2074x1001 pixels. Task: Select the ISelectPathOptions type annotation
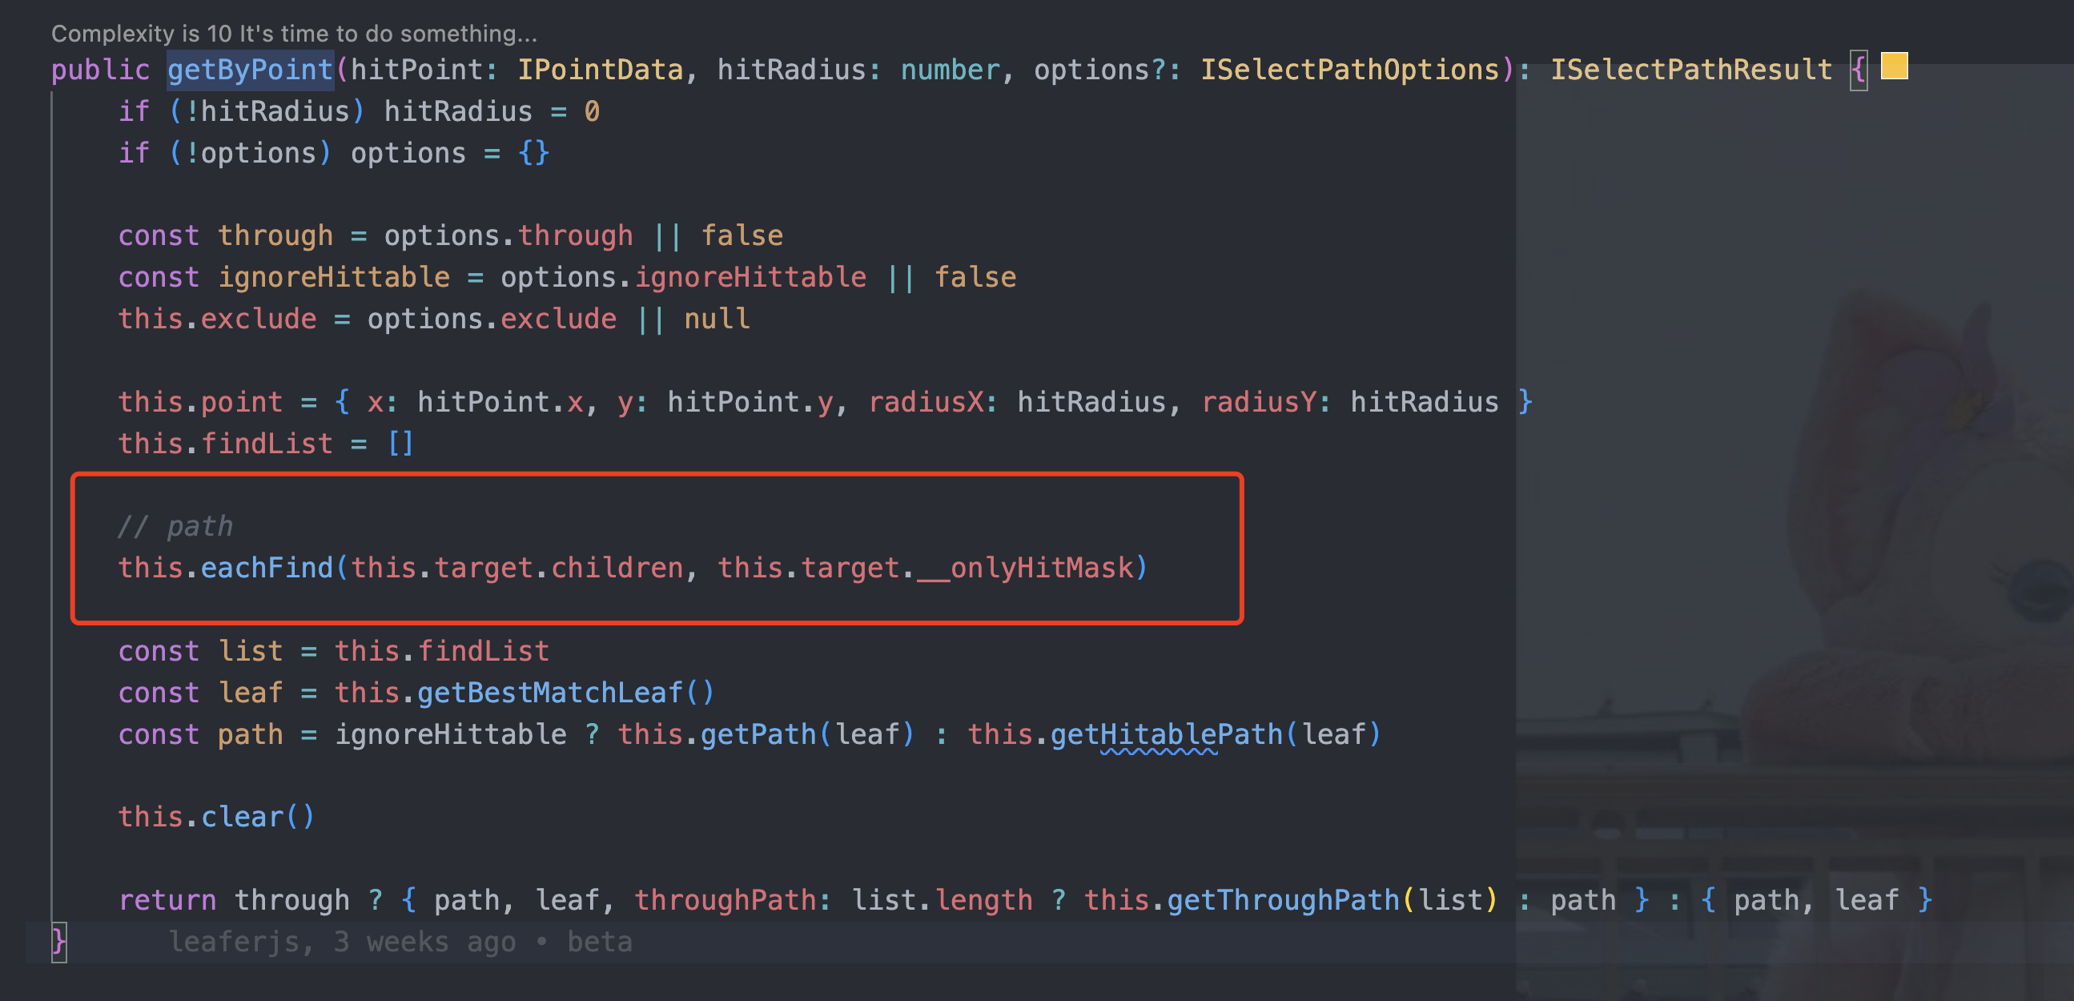(1351, 69)
